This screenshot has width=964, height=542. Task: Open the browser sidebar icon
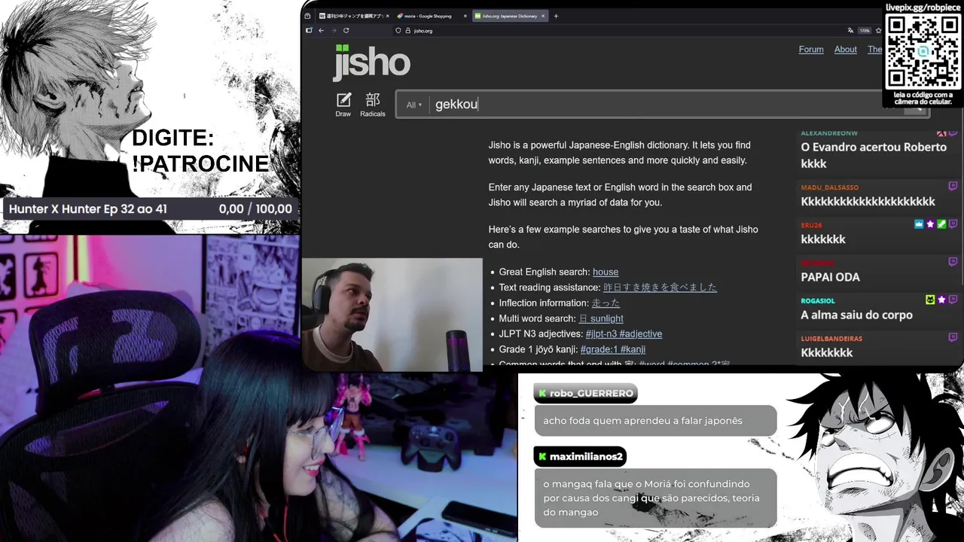click(x=309, y=31)
